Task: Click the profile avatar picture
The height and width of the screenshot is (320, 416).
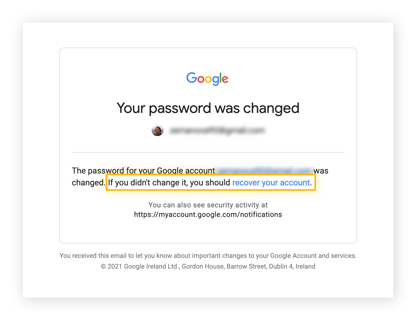Action: pos(158,130)
